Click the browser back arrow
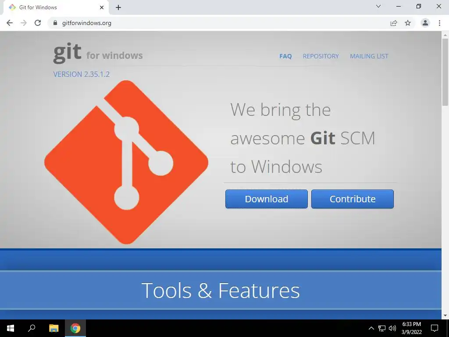 pyautogui.click(x=10, y=23)
